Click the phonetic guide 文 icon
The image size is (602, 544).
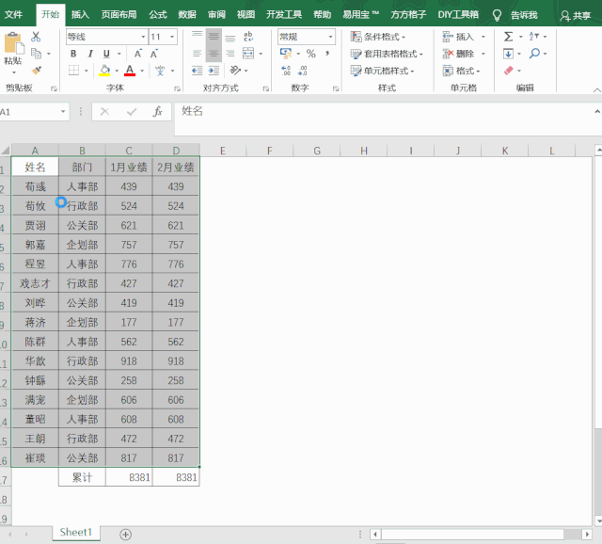pyautogui.click(x=160, y=71)
